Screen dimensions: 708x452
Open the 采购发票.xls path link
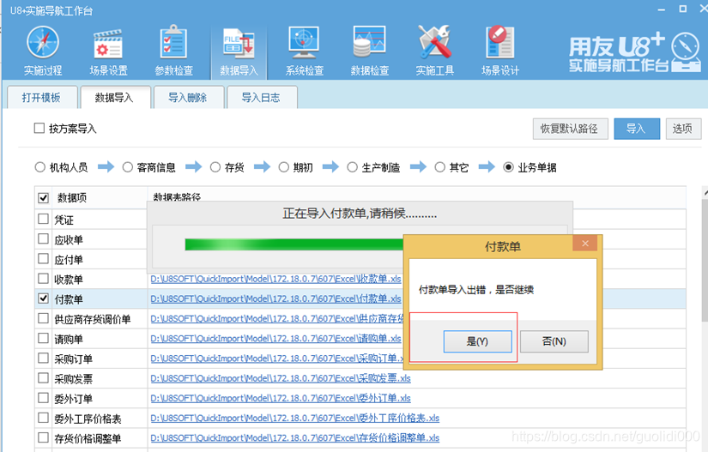point(281,378)
